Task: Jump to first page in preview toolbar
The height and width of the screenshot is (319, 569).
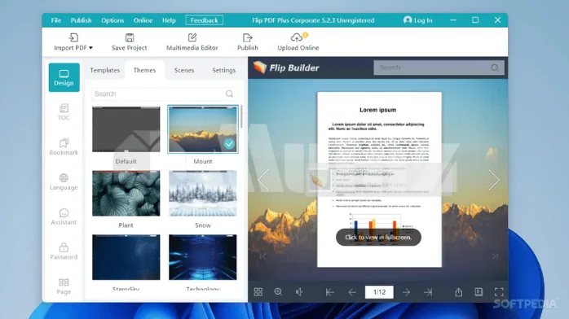Action: (x=330, y=292)
